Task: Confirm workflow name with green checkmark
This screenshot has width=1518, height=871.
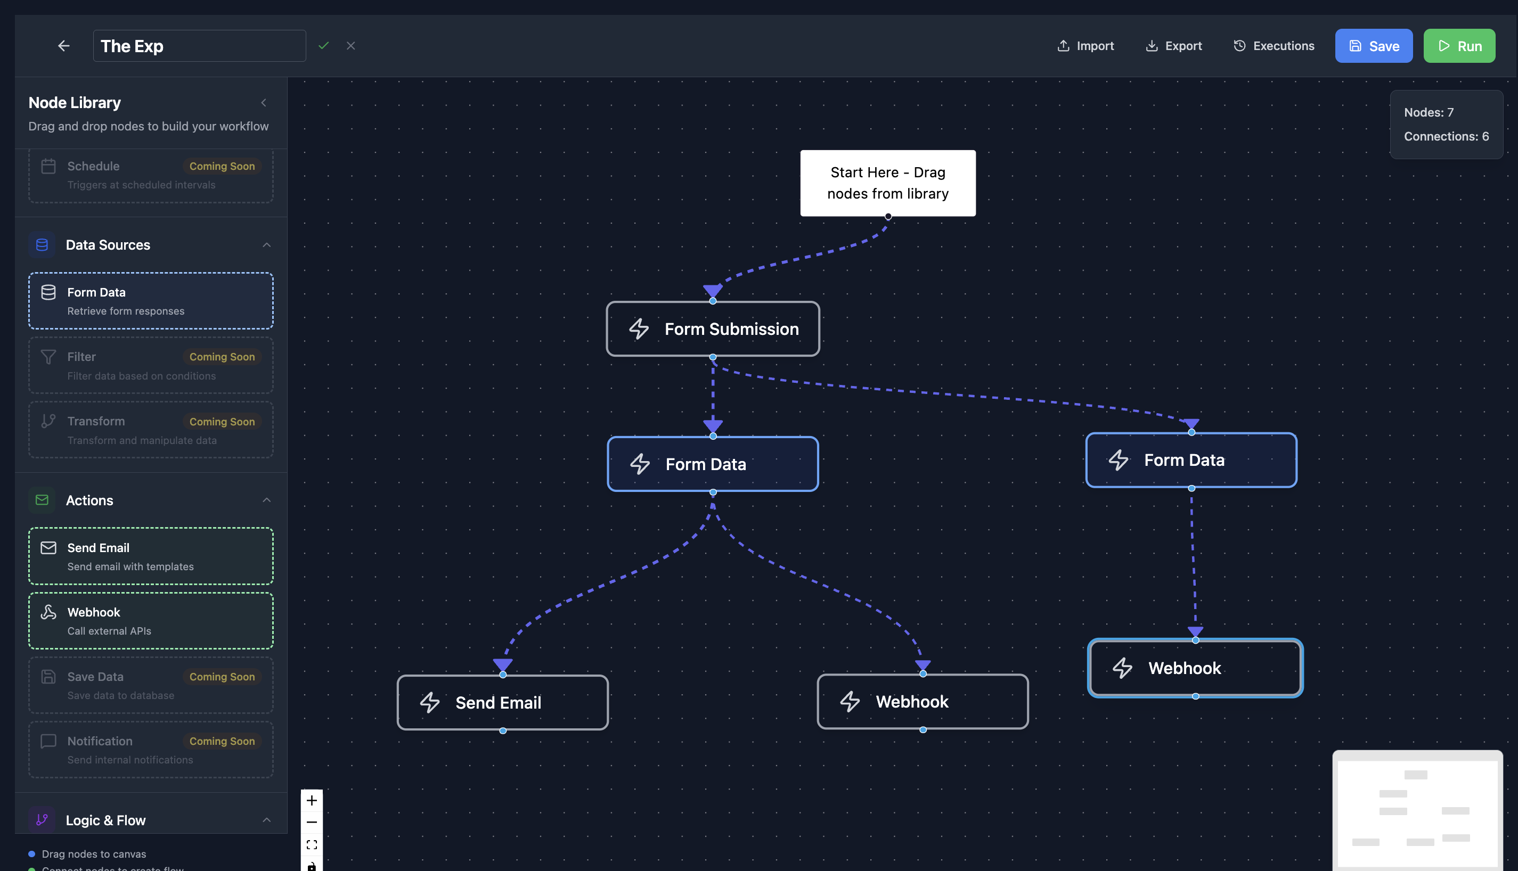Action: [x=324, y=45]
